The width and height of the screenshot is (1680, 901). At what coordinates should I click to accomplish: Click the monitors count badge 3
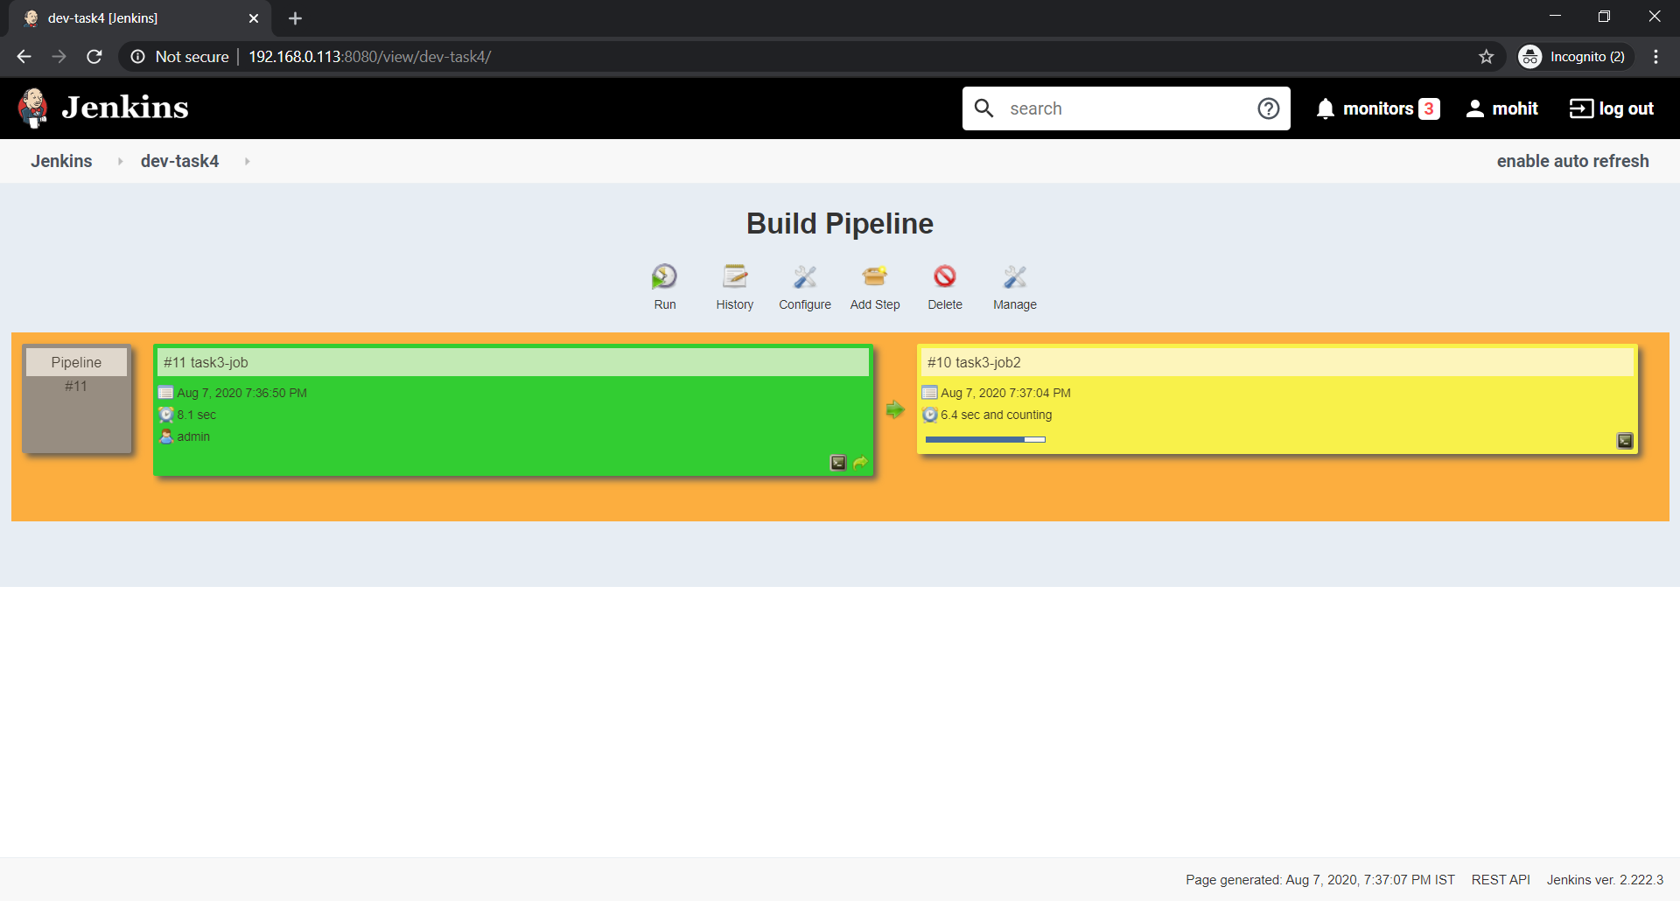pos(1429,108)
